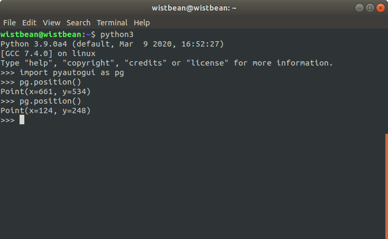The image size is (388, 239).
Task: Open the File menu
Action: pyautogui.click(x=10, y=23)
